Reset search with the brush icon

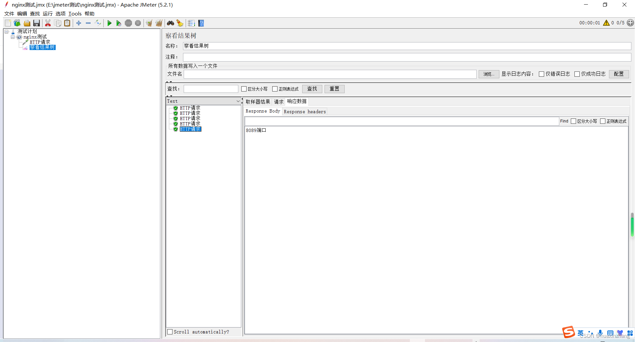(180, 23)
